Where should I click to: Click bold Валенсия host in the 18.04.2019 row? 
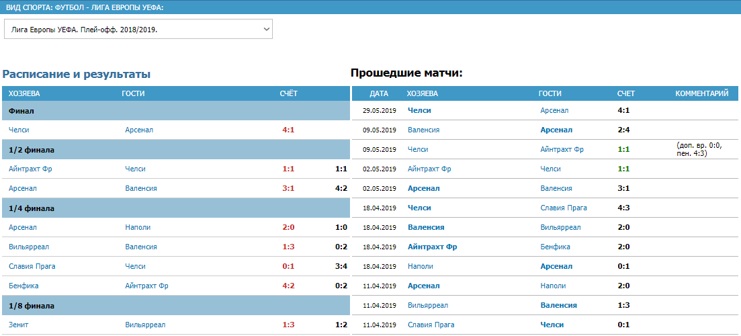426,227
